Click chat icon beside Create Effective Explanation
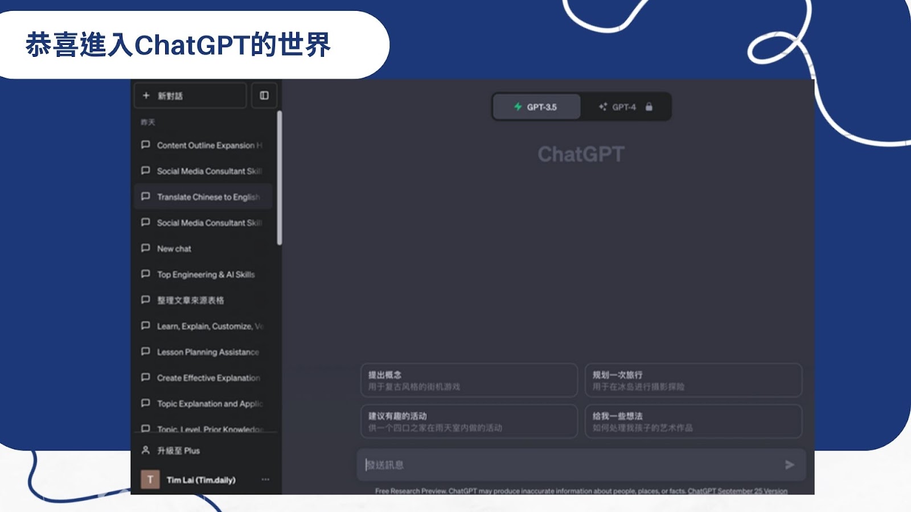Image resolution: width=911 pixels, height=512 pixels. [146, 377]
